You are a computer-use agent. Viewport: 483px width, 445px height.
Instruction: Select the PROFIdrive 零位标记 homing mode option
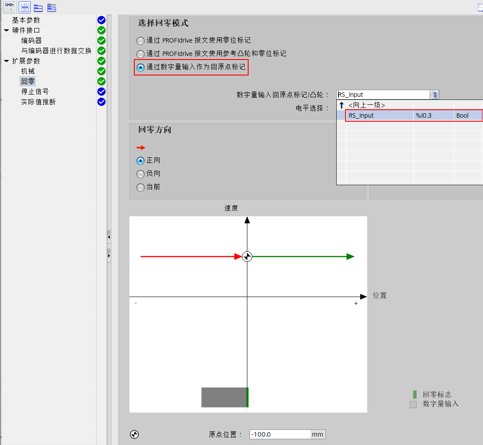coord(141,40)
